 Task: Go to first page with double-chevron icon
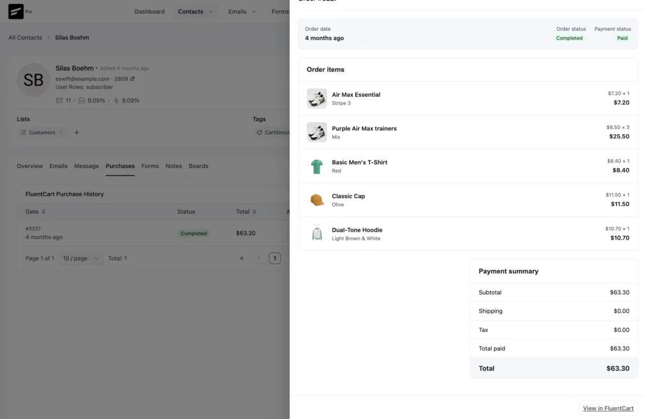241,259
